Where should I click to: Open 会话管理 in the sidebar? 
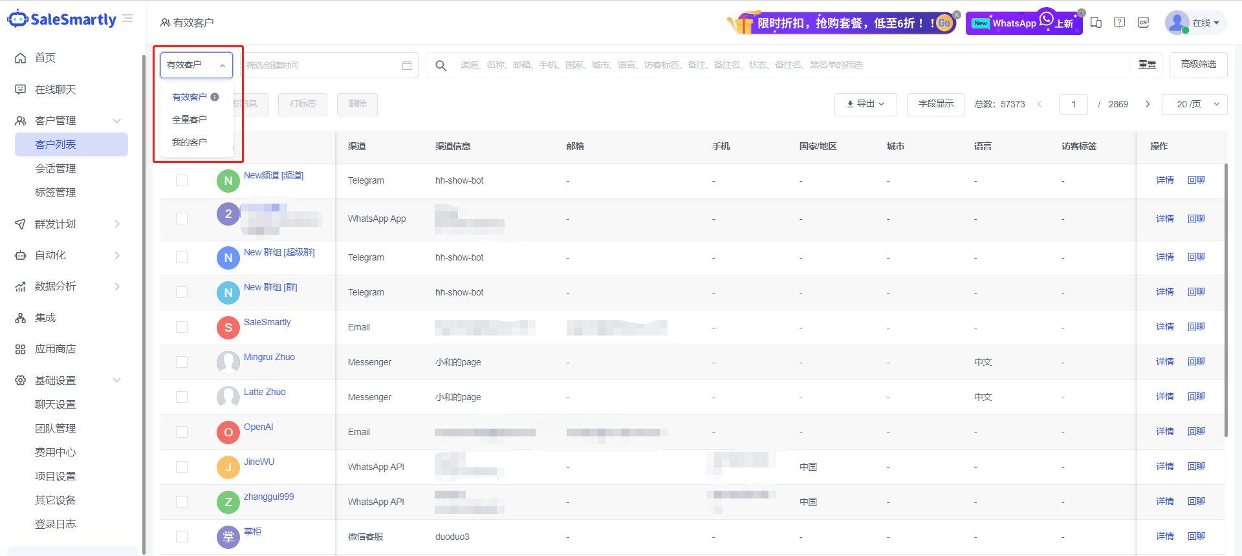(56, 168)
